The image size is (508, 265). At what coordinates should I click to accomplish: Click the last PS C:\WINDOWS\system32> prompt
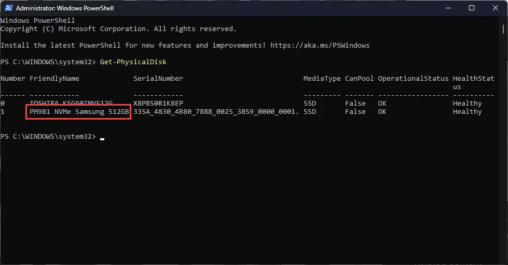click(x=48, y=137)
